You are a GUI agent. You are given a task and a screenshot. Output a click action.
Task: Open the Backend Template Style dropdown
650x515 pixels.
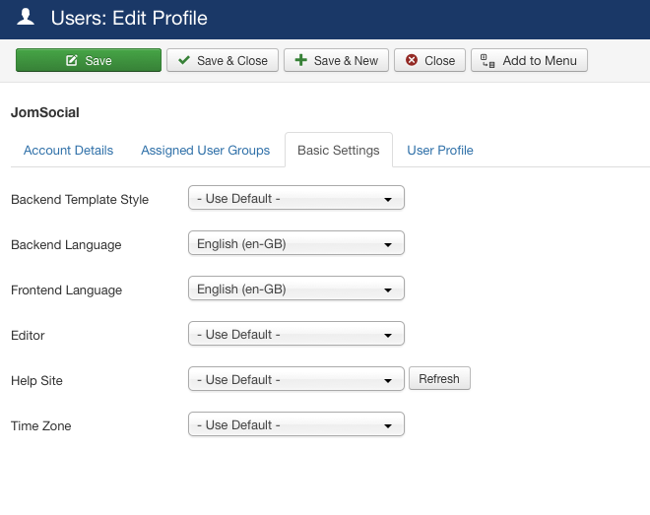click(296, 198)
